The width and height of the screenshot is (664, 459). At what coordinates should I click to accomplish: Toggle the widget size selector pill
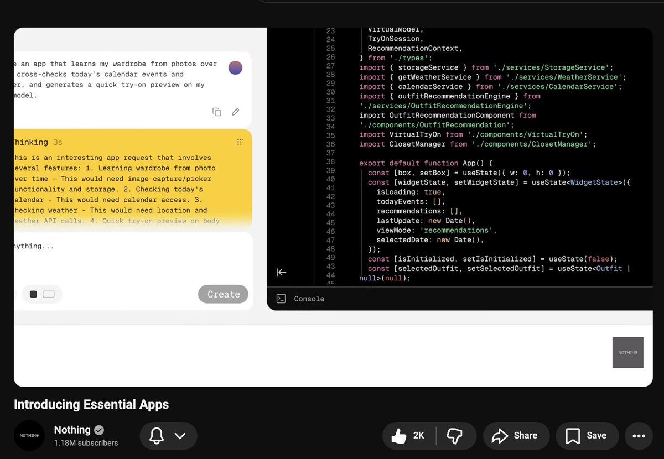click(x=42, y=294)
